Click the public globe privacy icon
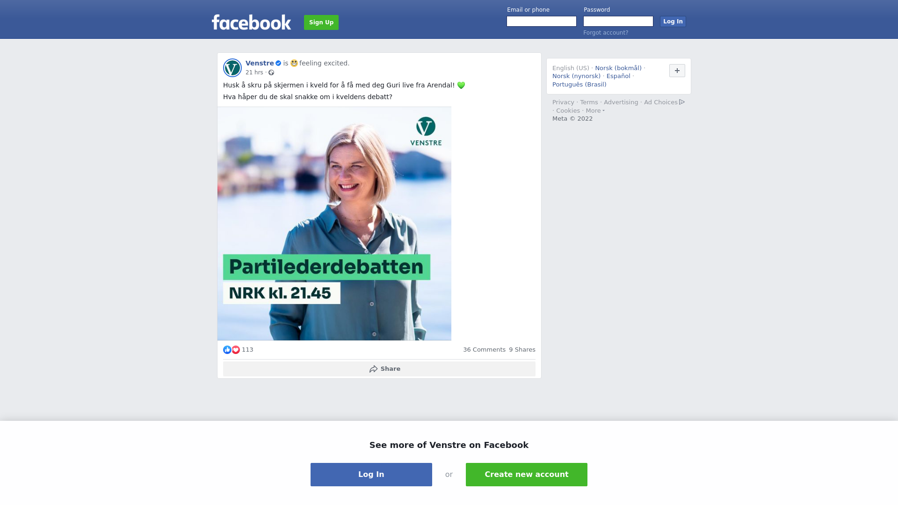Viewport: 898px width, 505px height. point(271,72)
